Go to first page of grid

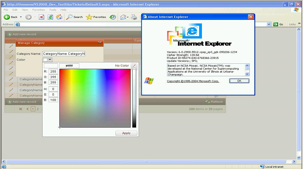tap(21, 109)
